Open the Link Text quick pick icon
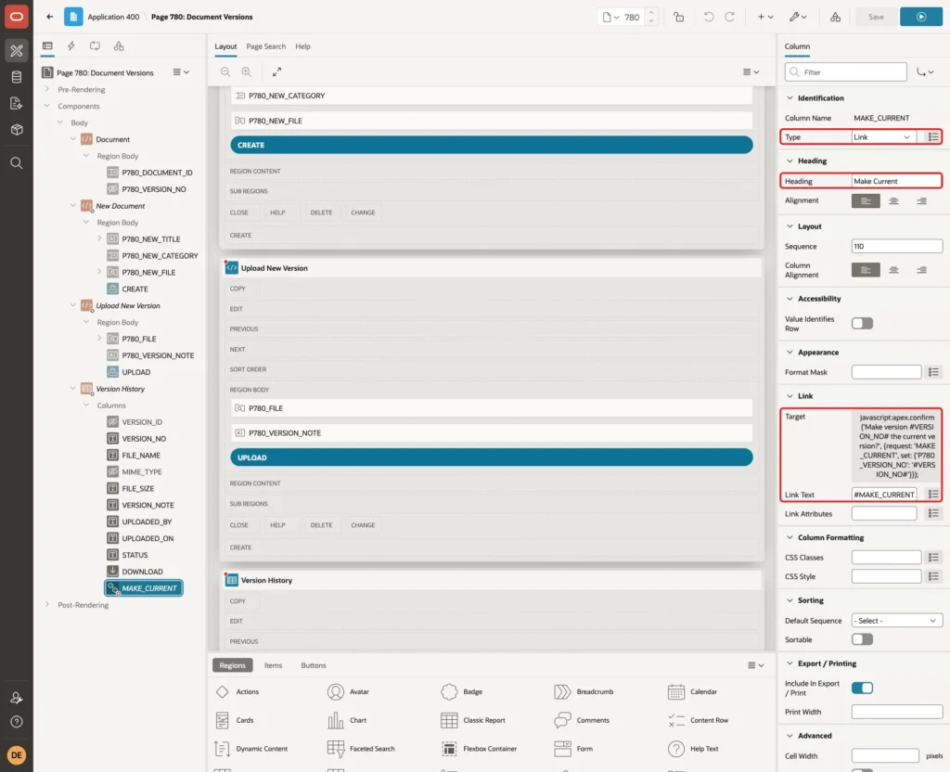950x772 pixels. pyautogui.click(x=933, y=495)
